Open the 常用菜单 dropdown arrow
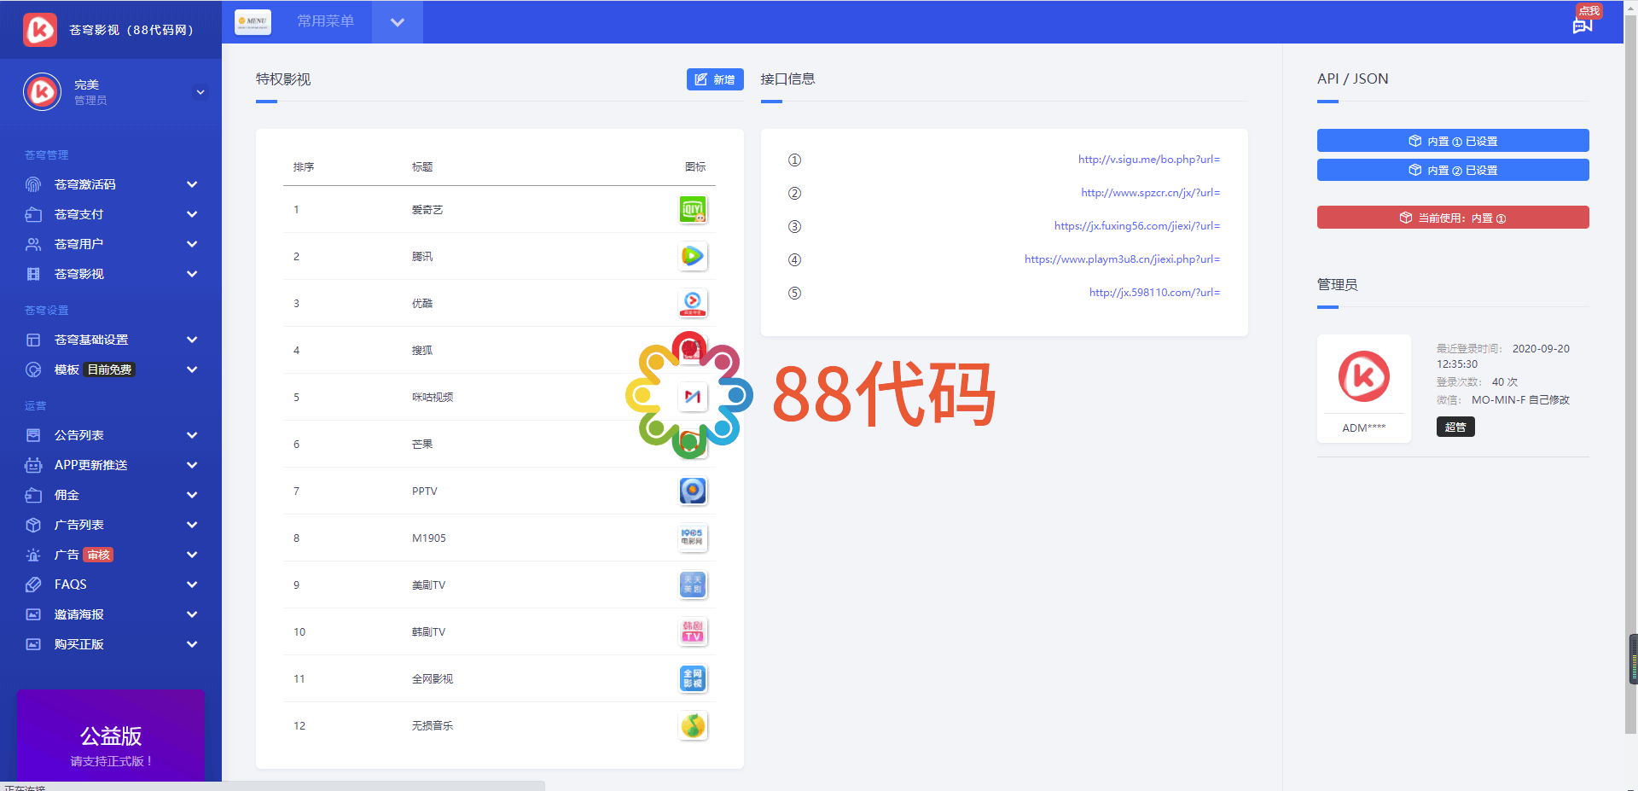The image size is (1638, 791). coord(398,22)
